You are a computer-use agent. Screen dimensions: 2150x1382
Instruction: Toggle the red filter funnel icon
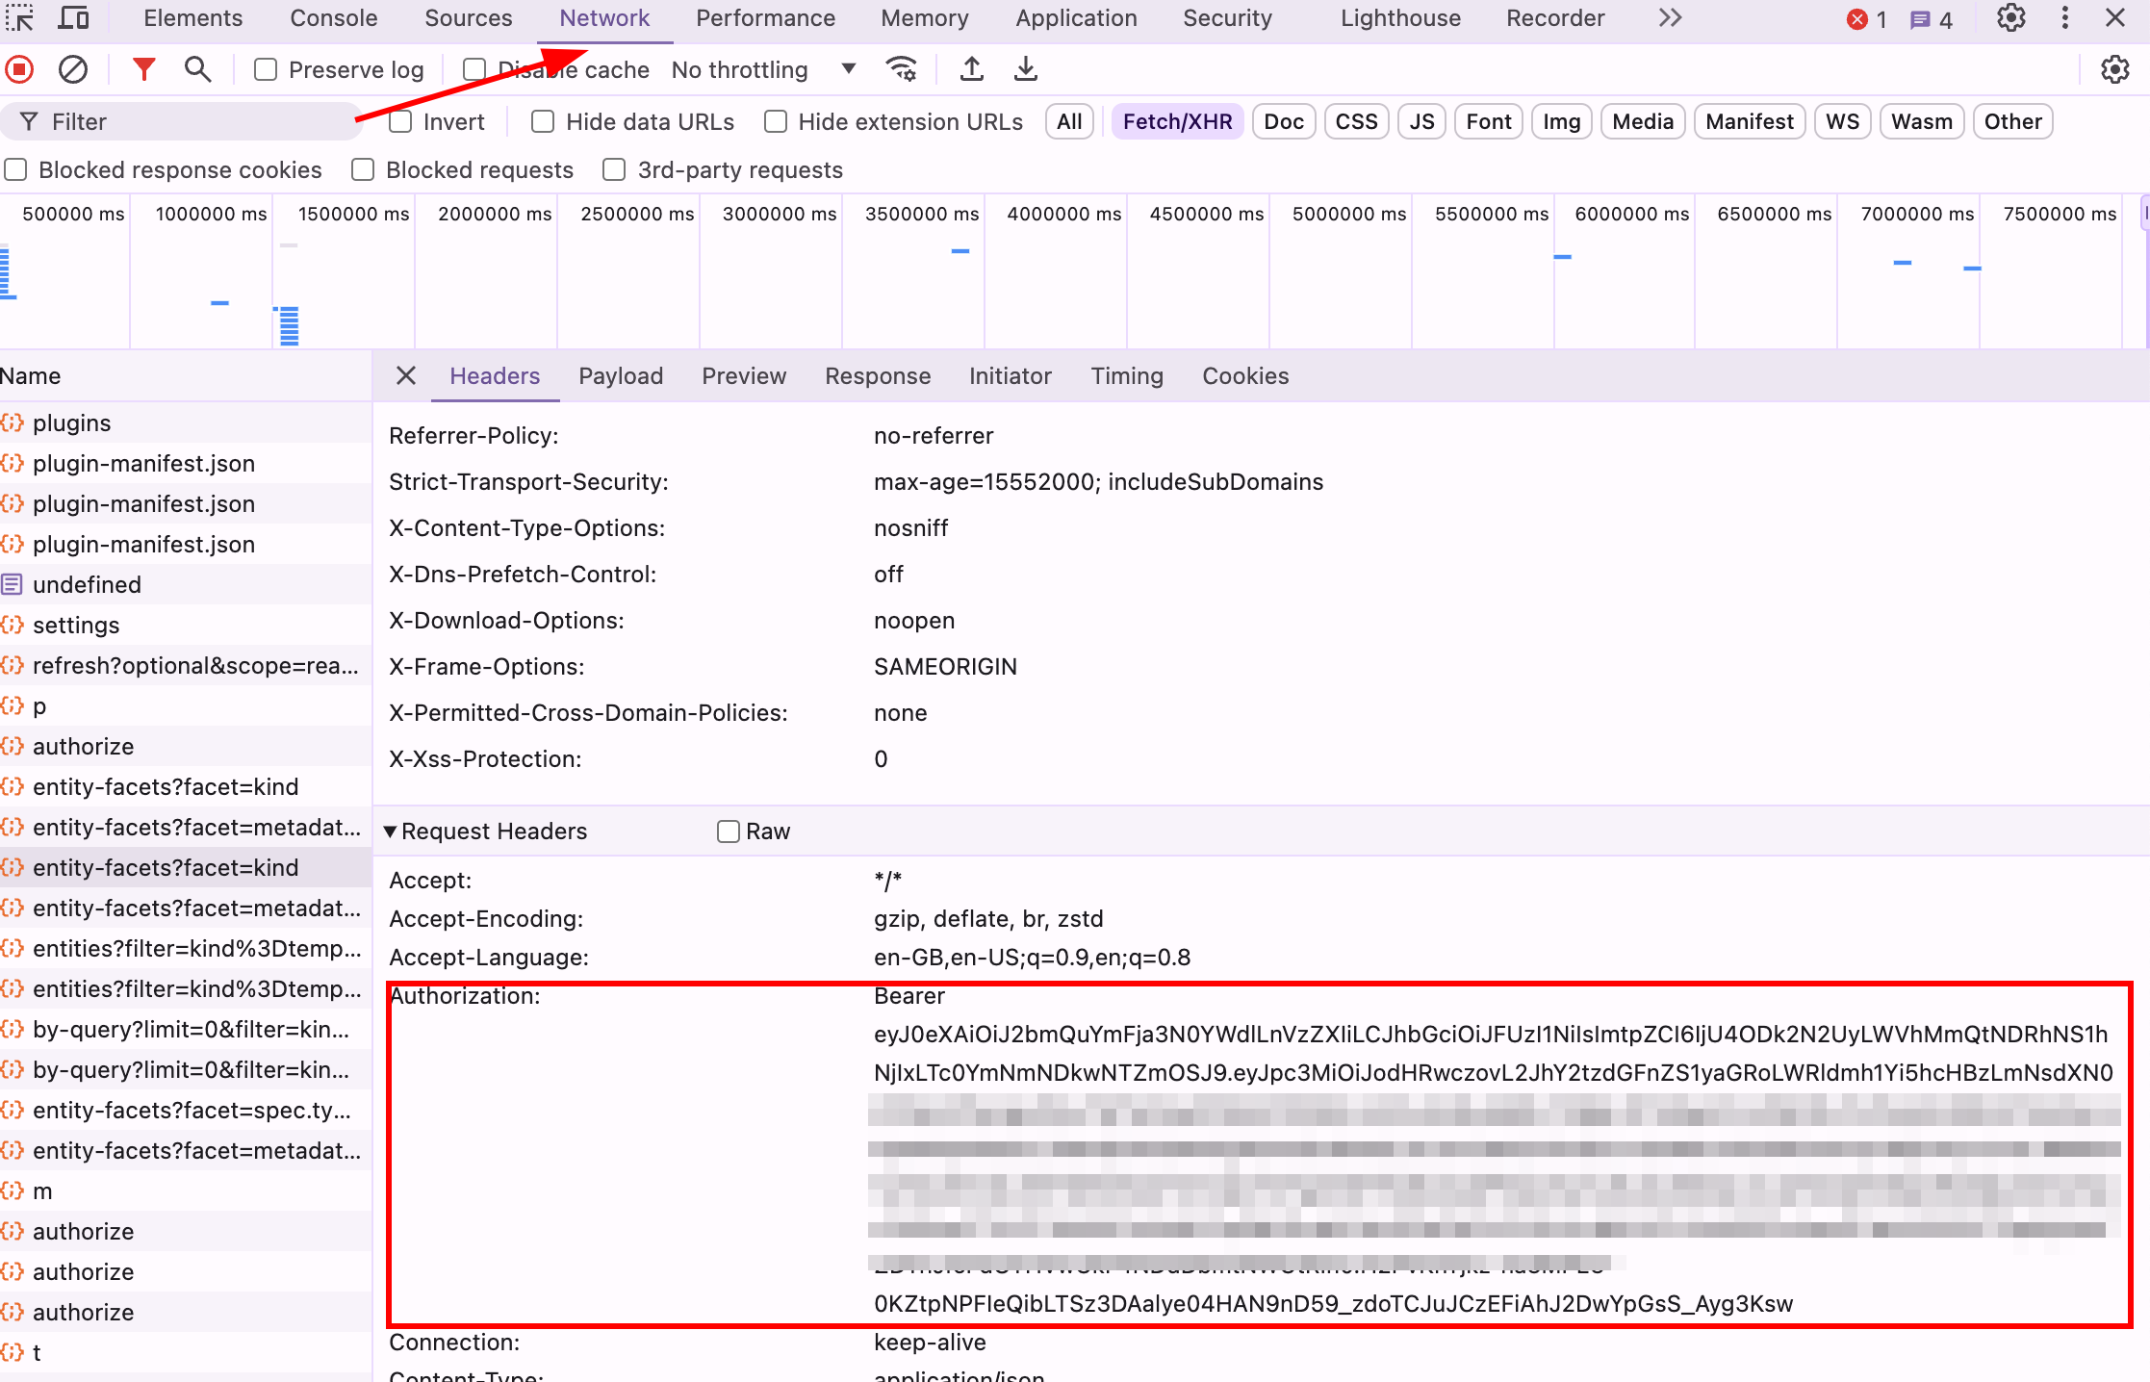point(143,69)
